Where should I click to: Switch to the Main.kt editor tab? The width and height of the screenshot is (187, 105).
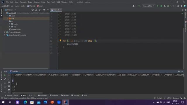(56, 10)
